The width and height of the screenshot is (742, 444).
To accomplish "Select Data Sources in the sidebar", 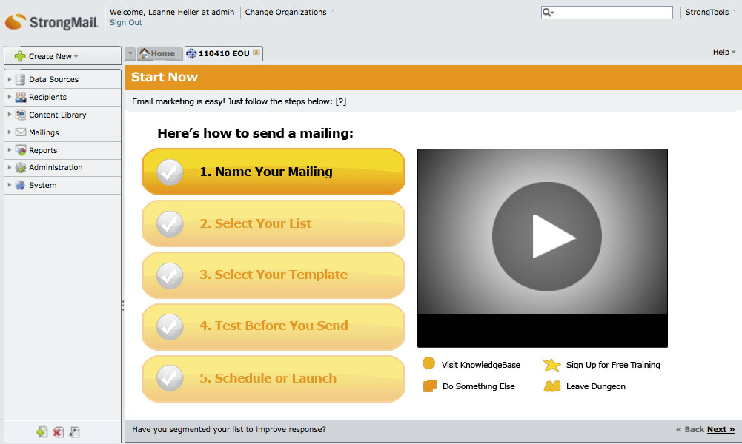I will tap(62, 79).
